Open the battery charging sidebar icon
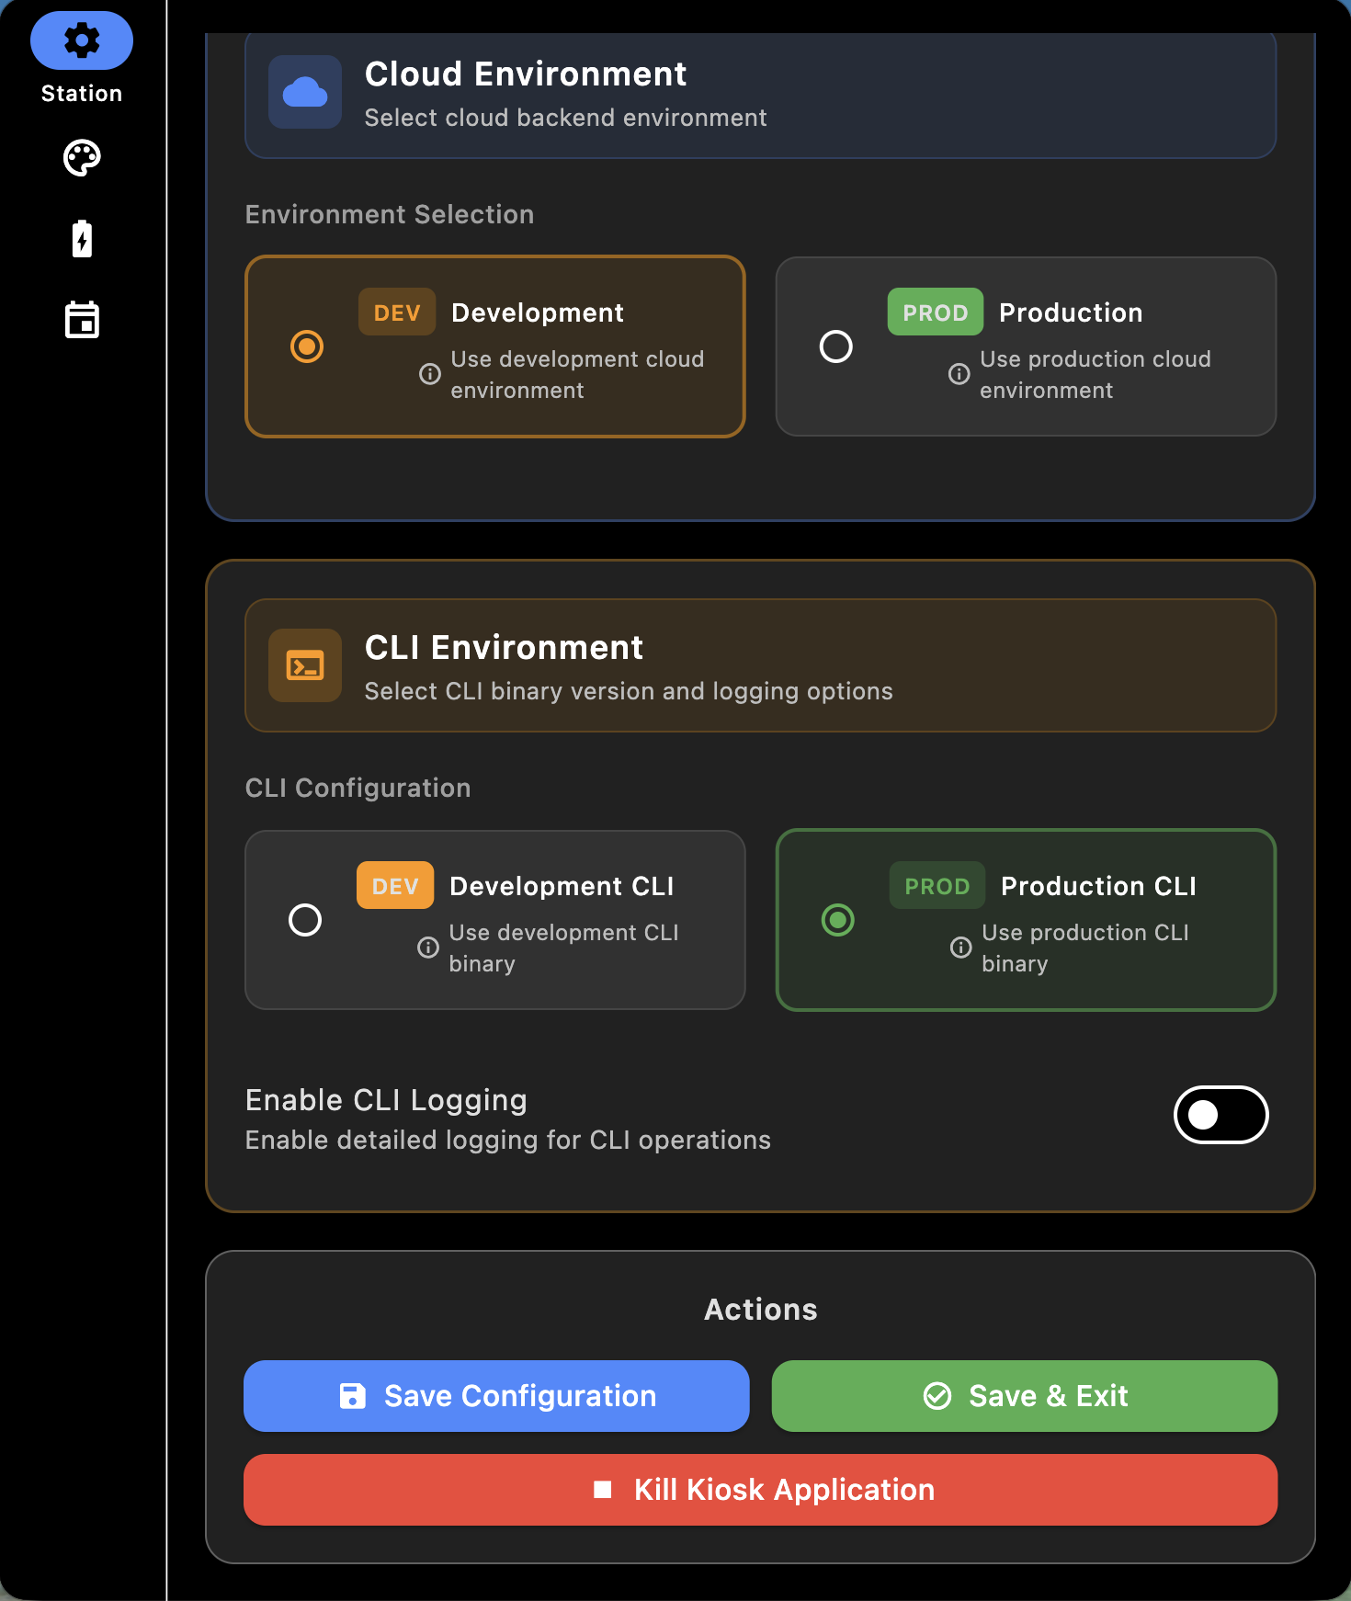Viewport: 1351px width, 1601px height. pyautogui.click(x=82, y=239)
